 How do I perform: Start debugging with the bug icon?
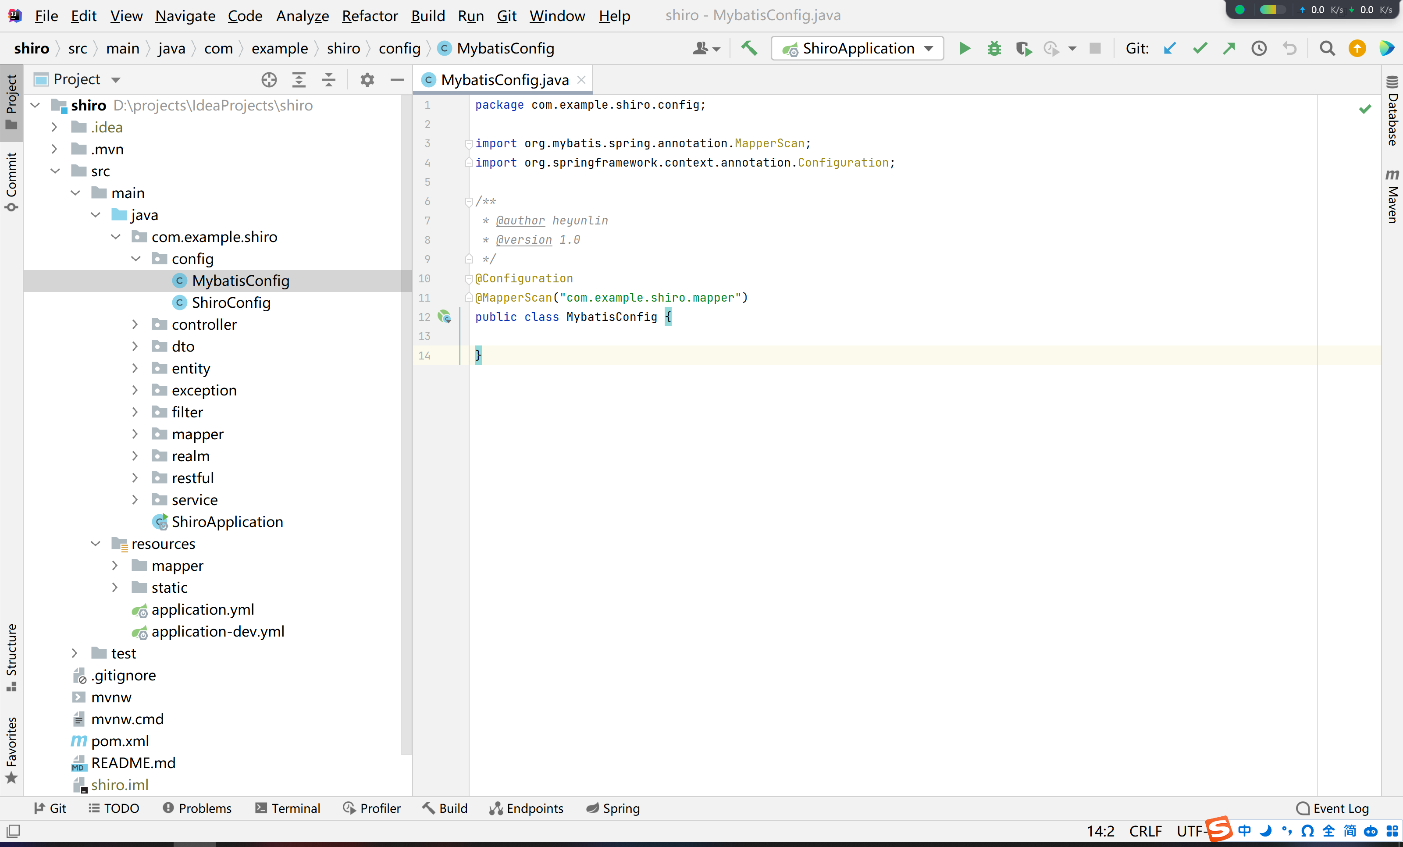point(994,48)
